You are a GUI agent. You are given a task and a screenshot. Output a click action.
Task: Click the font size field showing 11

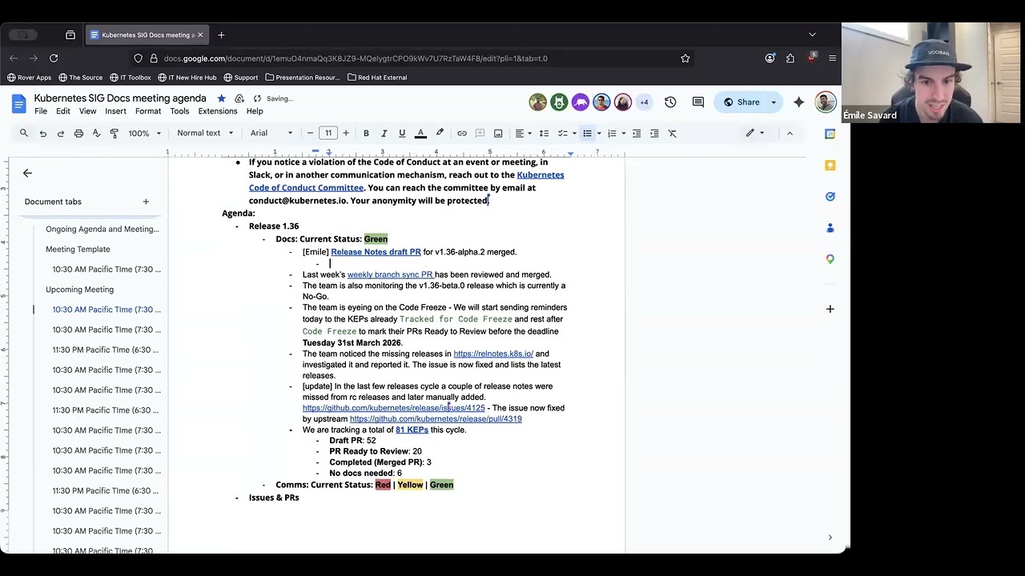tap(328, 133)
